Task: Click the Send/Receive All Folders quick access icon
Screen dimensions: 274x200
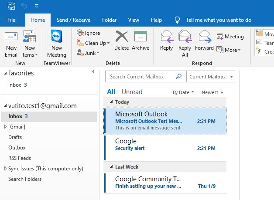Action: click(x=11, y=6)
